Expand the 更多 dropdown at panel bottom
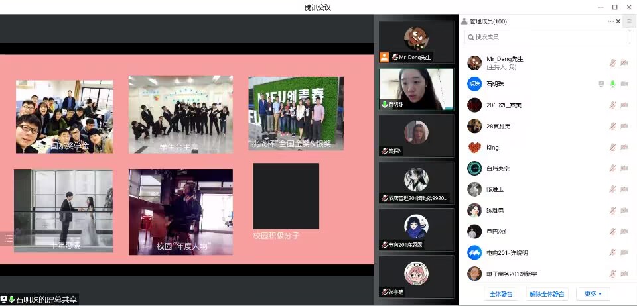The height and width of the screenshot is (306, 637). pyautogui.click(x=593, y=293)
